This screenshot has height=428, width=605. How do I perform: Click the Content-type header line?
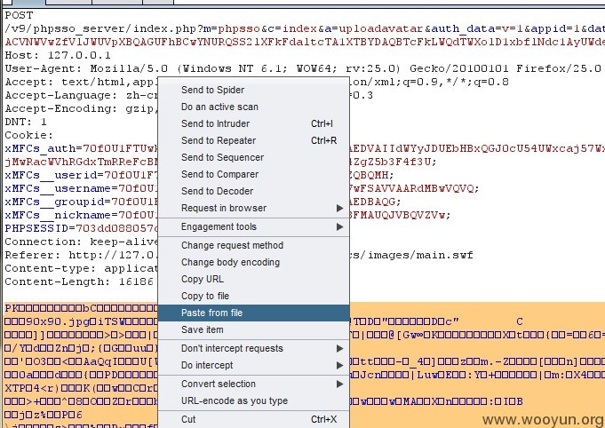pos(82,268)
